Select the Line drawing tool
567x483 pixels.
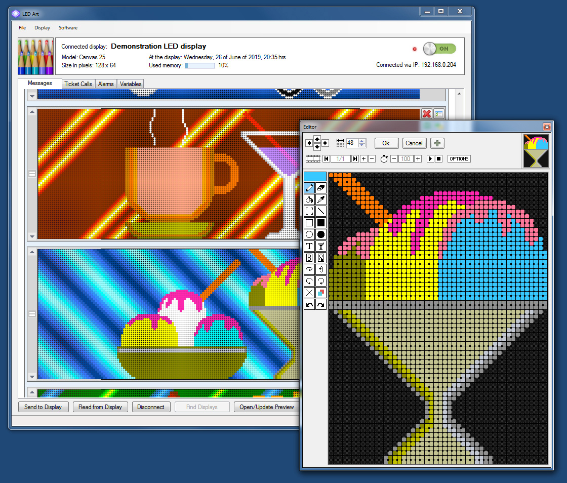(x=320, y=211)
